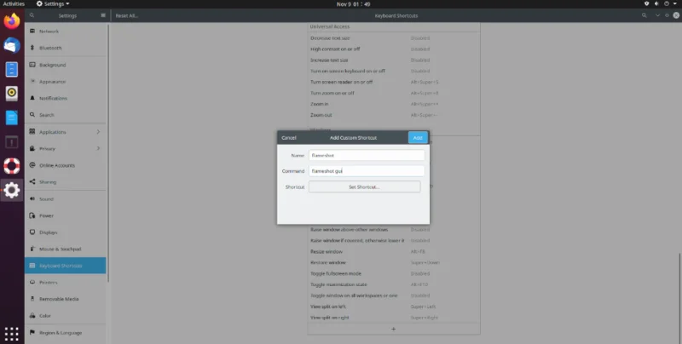Image resolution: width=682 pixels, height=344 pixels.
Task: Open Appearance settings
Action: (x=66, y=82)
